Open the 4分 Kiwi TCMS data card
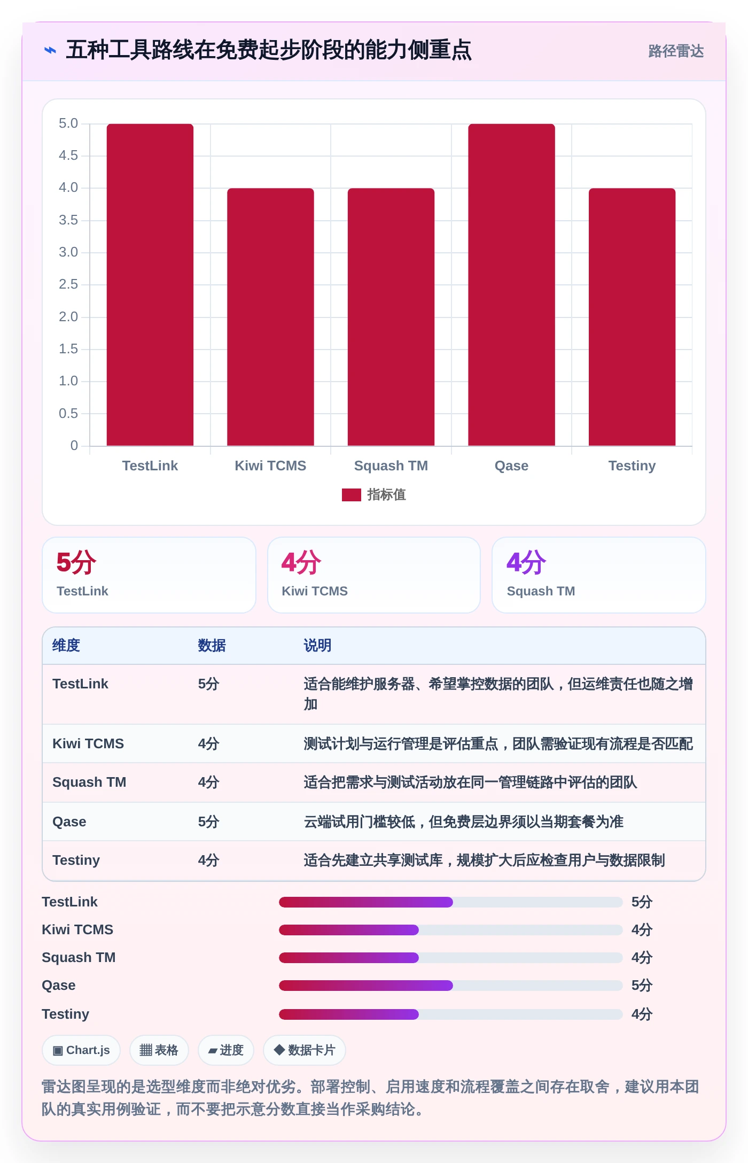The width and height of the screenshot is (748, 1163). point(374,575)
